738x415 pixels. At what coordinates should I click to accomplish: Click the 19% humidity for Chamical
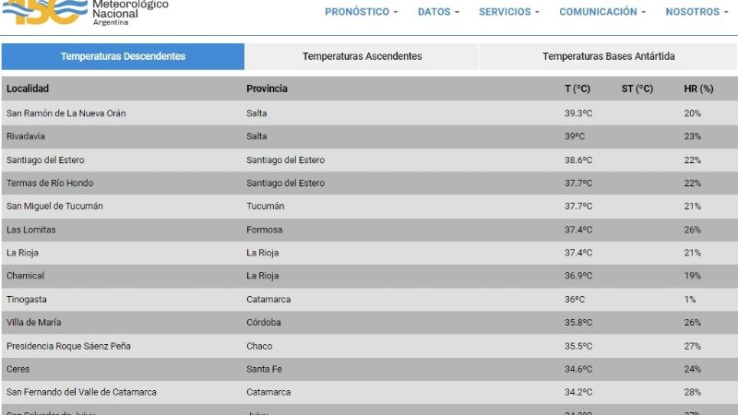click(x=693, y=276)
